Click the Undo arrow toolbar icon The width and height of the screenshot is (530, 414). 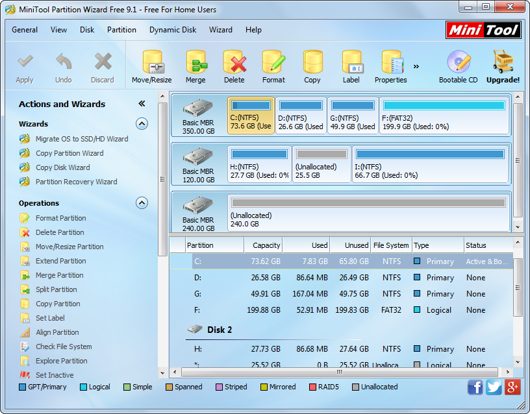click(64, 62)
